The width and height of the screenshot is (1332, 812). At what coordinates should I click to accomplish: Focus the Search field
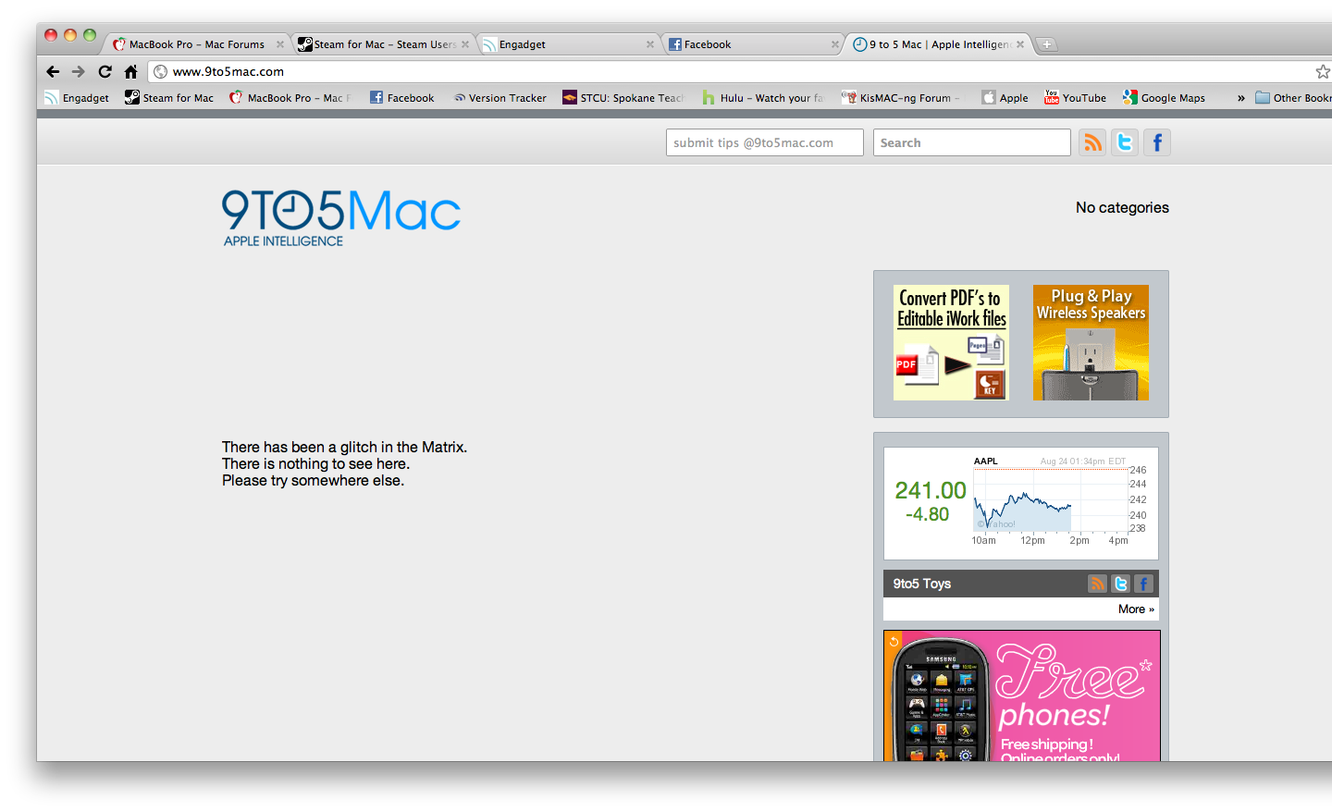click(x=972, y=142)
